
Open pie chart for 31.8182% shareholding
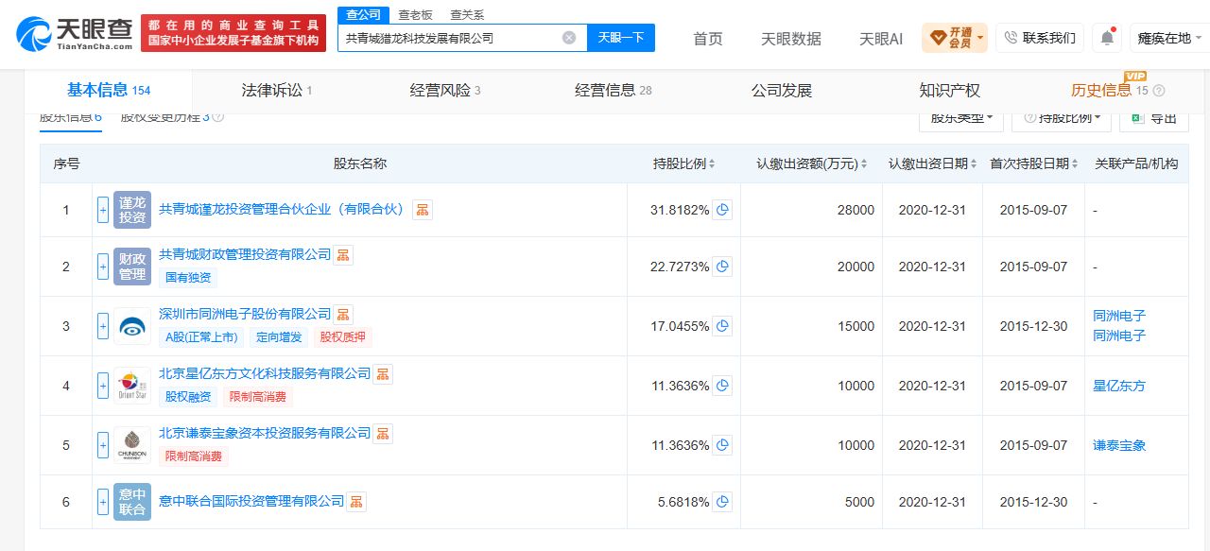click(x=723, y=210)
